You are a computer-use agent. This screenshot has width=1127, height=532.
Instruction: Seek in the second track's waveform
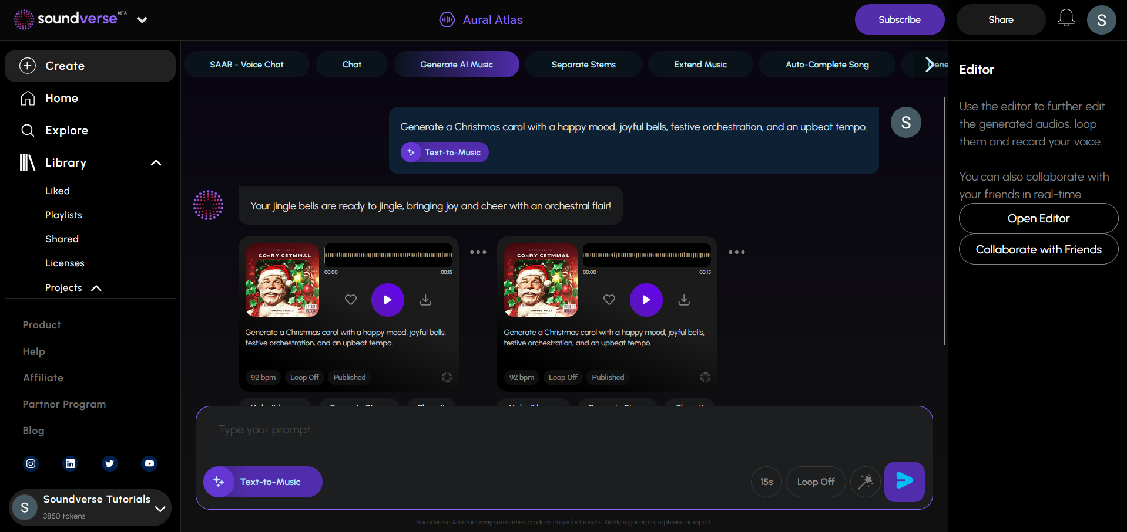[x=647, y=255]
